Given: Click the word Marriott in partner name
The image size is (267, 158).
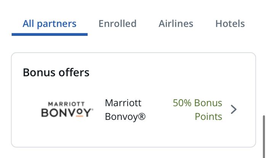Looking at the screenshot, I should click(x=123, y=103).
